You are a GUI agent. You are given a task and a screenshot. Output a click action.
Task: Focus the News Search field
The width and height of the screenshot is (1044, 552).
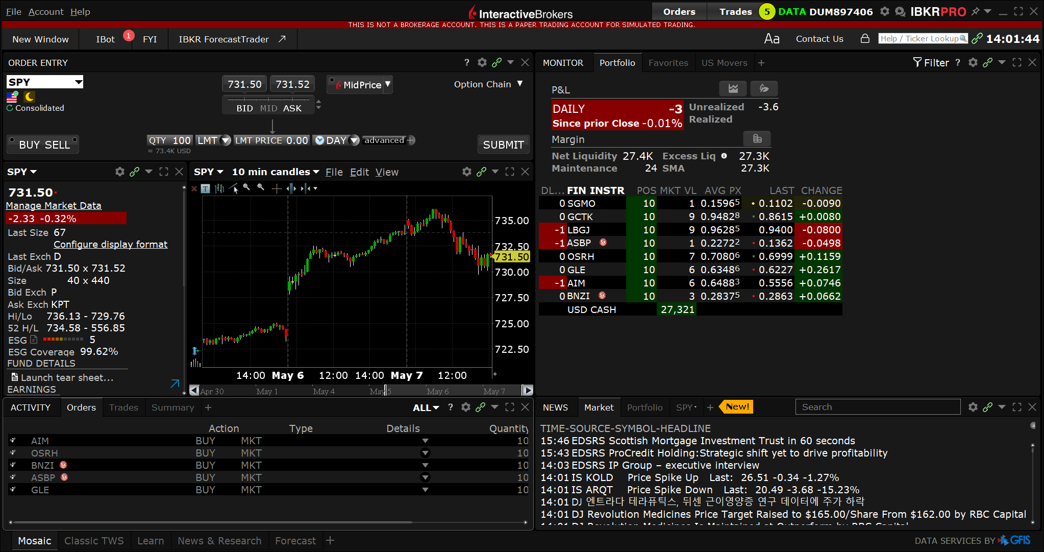tap(878, 407)
